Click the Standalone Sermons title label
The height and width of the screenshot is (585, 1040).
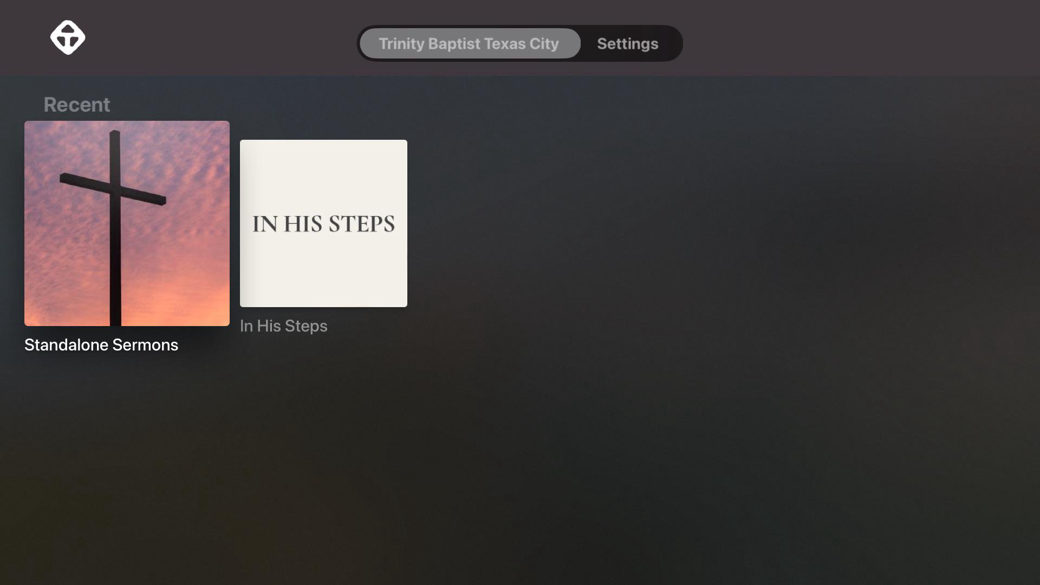[x=101, y=345]
